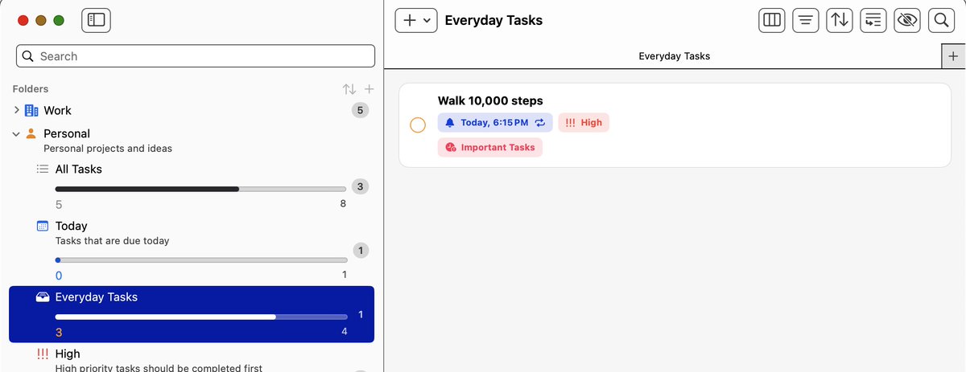Click the All Tasks badge showing 3
Screen dimensions: 966x372
pyautogui.click(x=360, y=186)
